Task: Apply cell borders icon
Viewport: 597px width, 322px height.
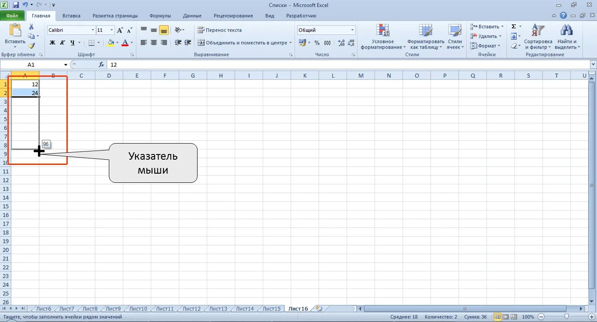Action: click(x=91, y=43)
